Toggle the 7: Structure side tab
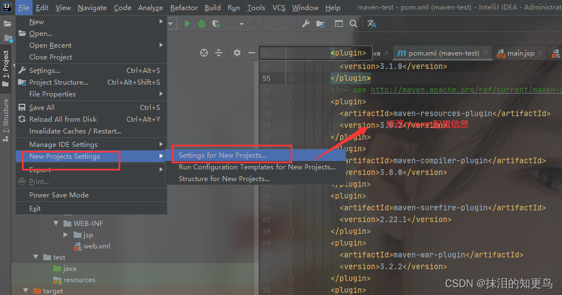Viewport: 562px width, 295px height. [x=6, y=120]
